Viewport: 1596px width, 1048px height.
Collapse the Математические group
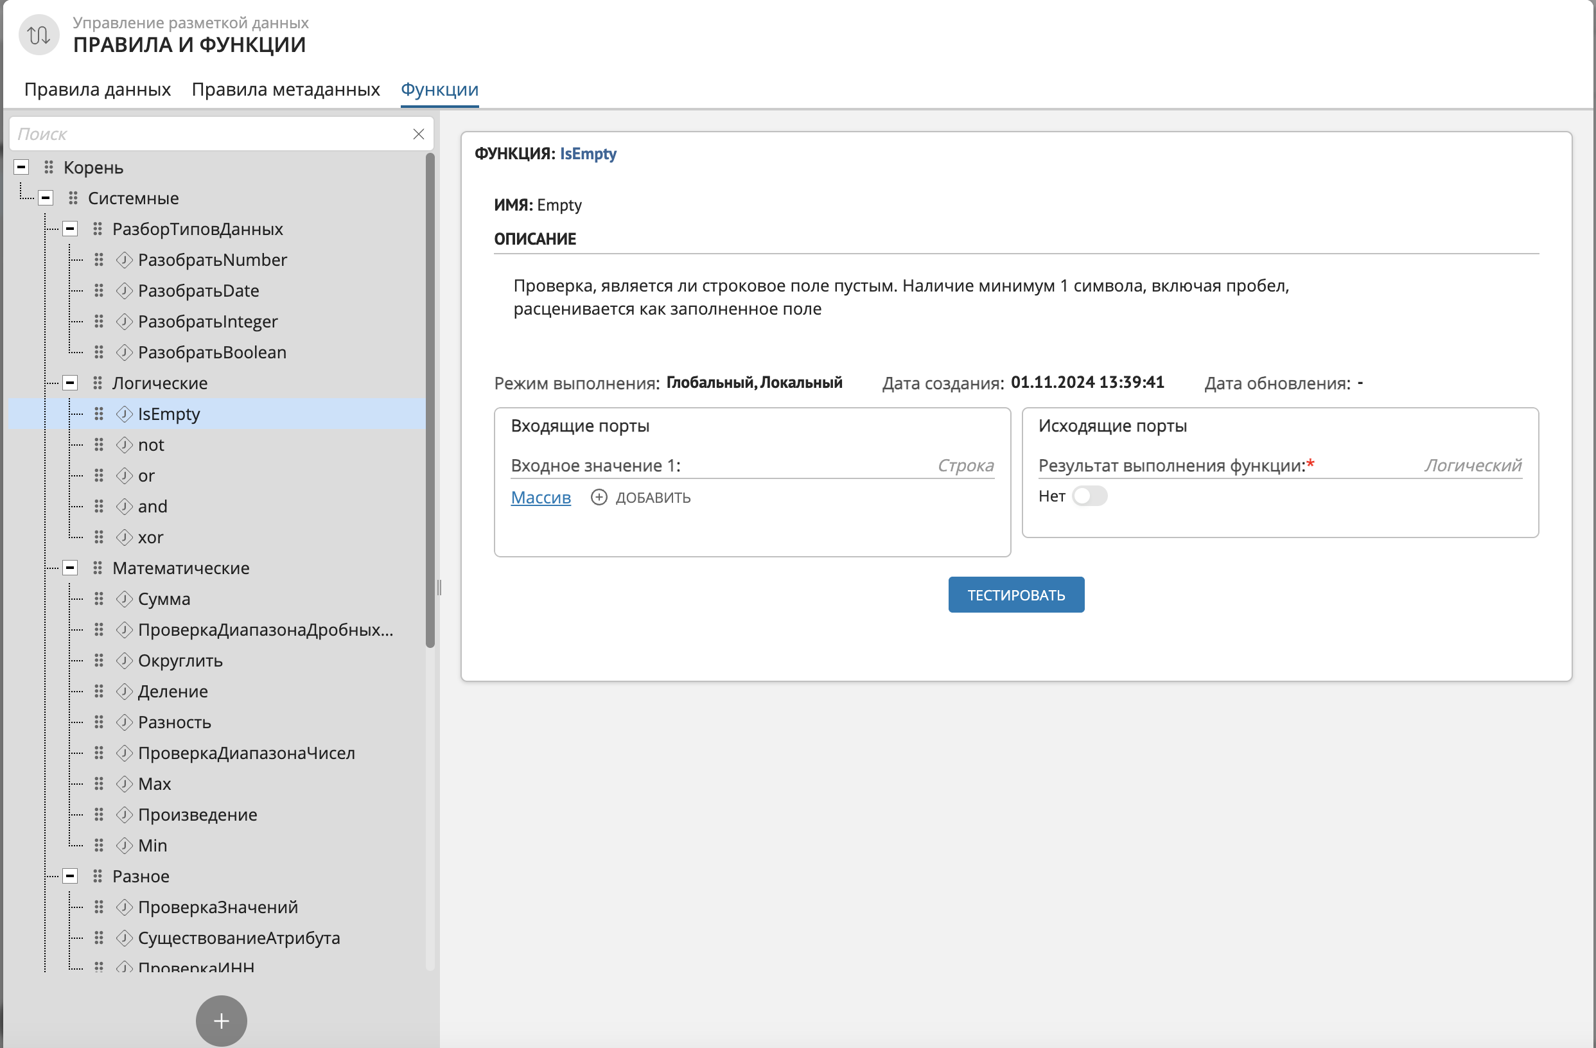[70, 568]
